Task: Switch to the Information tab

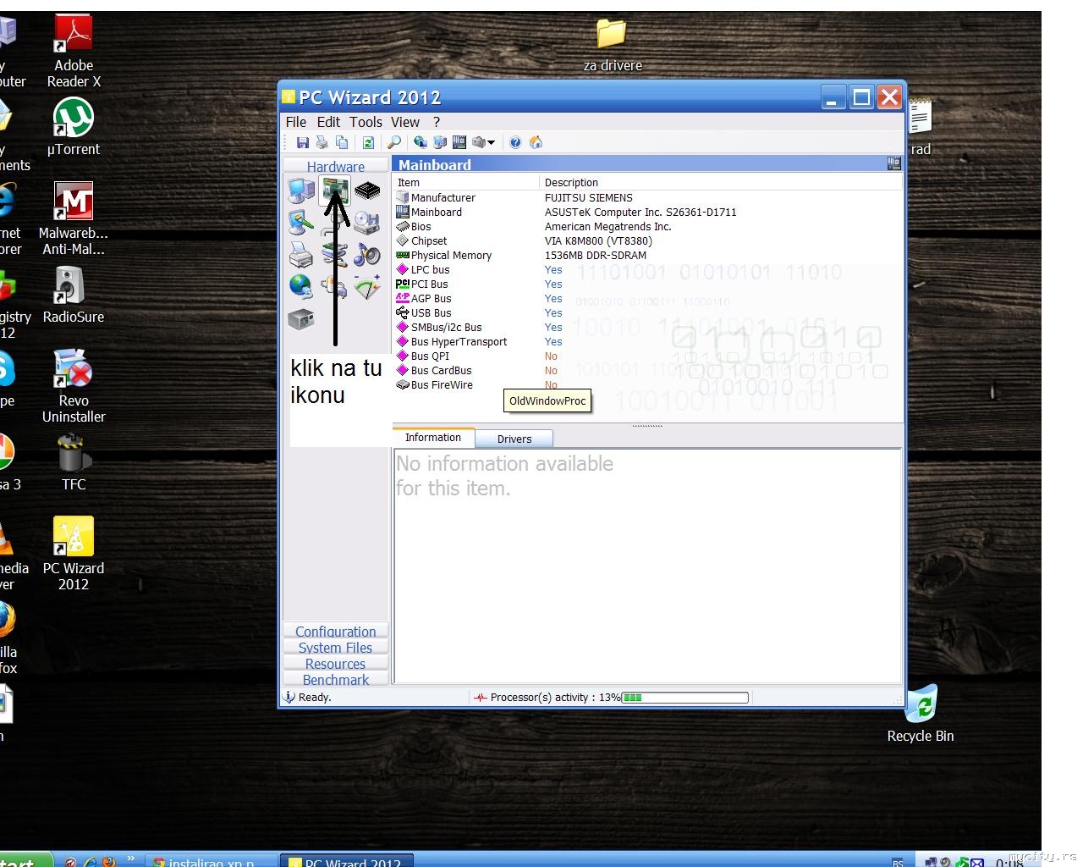Action: pos(433,438)
